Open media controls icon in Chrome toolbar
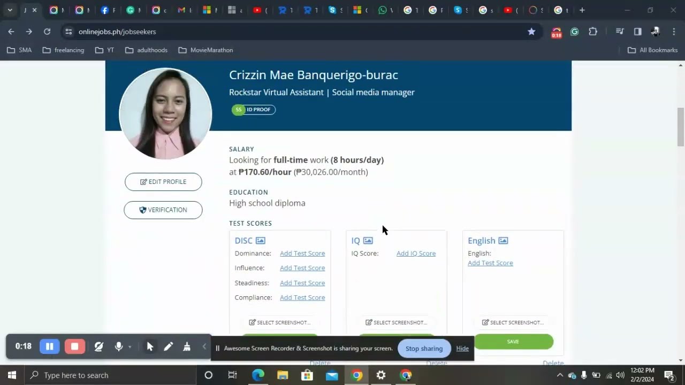685x385 pixels. tap(620, 32)
